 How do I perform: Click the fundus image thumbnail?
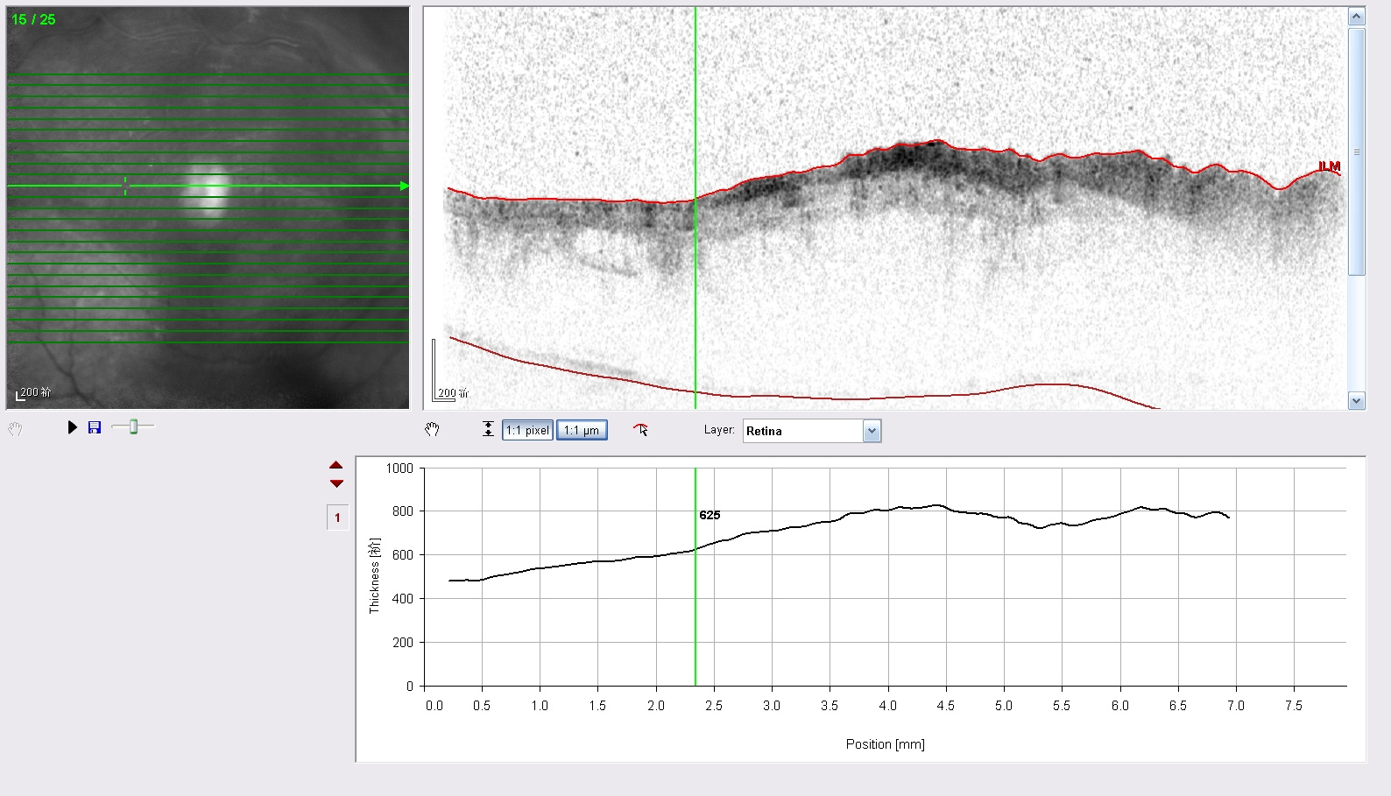point(208,208)
